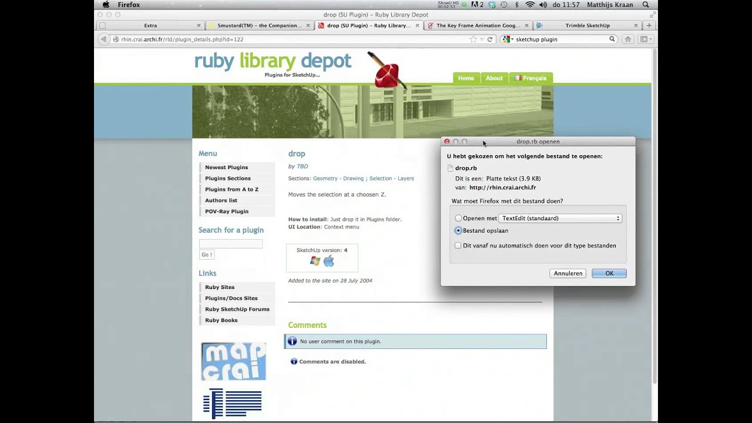Open a new tab with plus button

[x=649, y=26]
